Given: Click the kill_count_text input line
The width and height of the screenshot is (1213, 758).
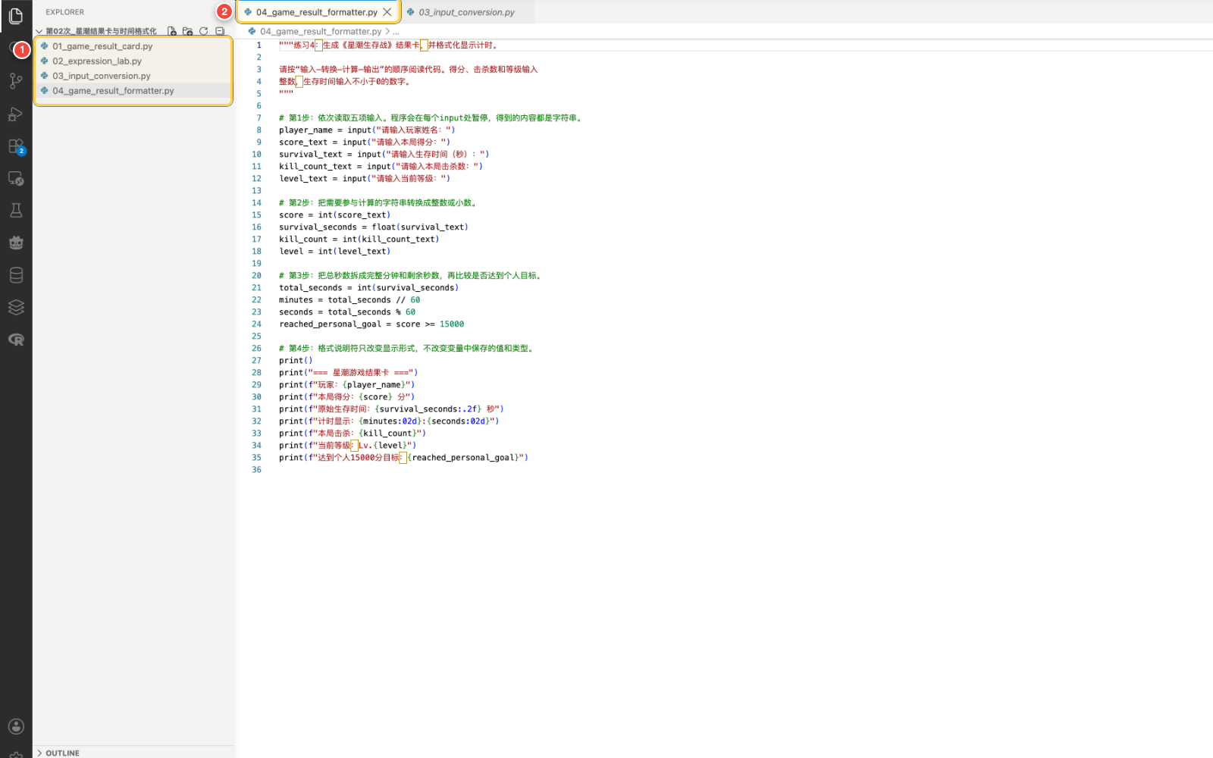Looking at the screenshot, I should point(381,167).
